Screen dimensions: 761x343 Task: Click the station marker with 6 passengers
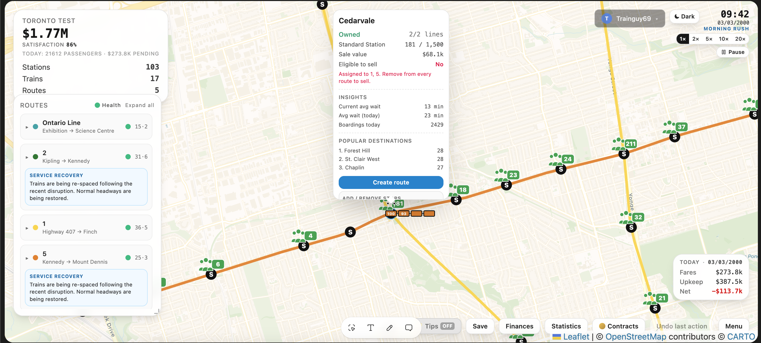tap(211, 275)
